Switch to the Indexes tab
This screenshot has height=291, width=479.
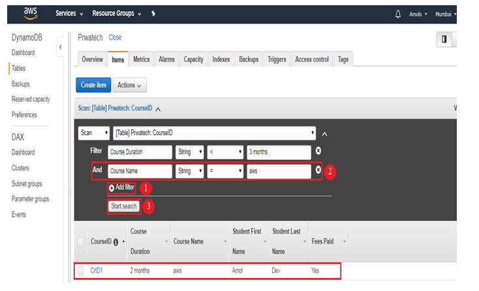click(x=221, y=59)
